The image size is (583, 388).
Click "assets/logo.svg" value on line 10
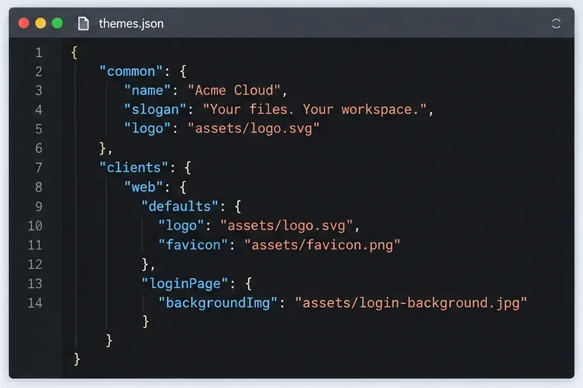pyautogui.click(x=286, y=226)
